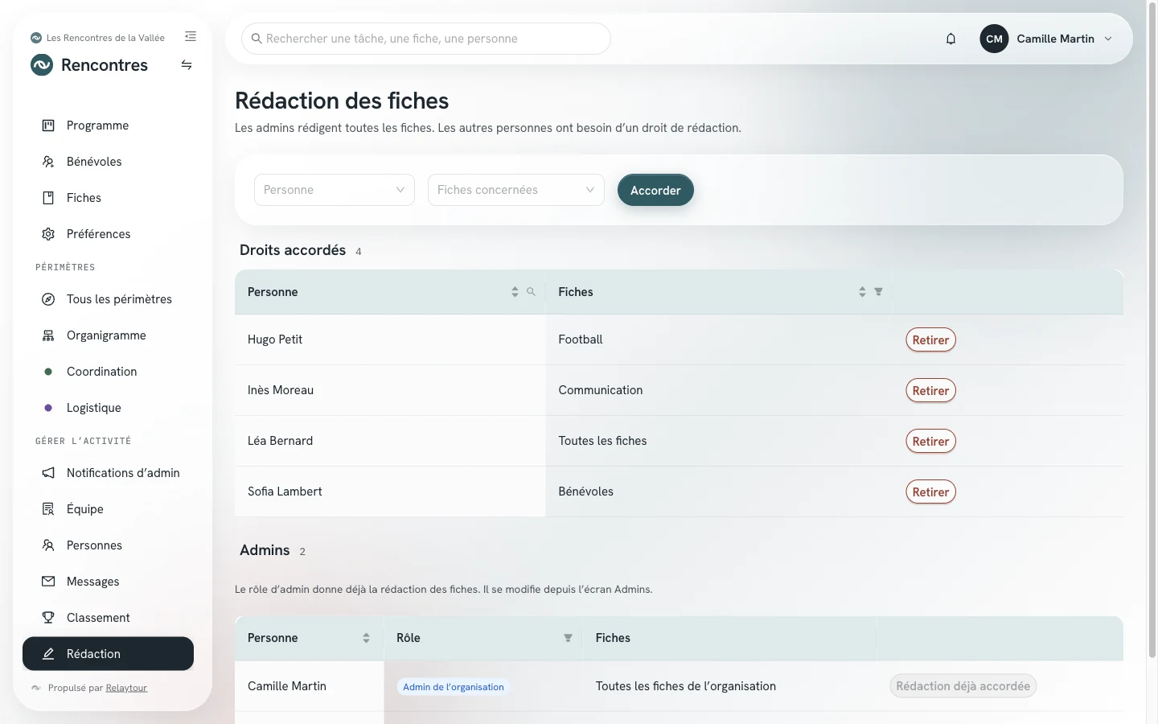Go to Équipe section
Image resolution: width=1158 pixels, height=724 pixels.
[108, 509]
